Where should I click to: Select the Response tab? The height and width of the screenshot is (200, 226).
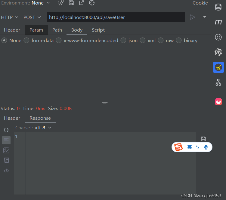click(40, 118)
